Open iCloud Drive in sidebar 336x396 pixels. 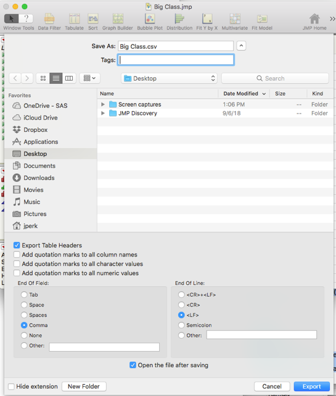pyautogui.click(x=51, y=118)
